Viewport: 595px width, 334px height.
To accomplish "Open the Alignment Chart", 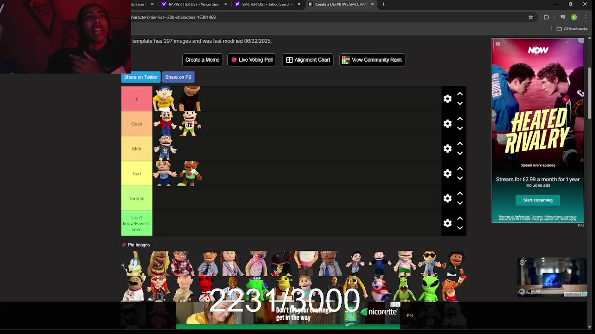I will pyautogui.click(x=308, y=60).
